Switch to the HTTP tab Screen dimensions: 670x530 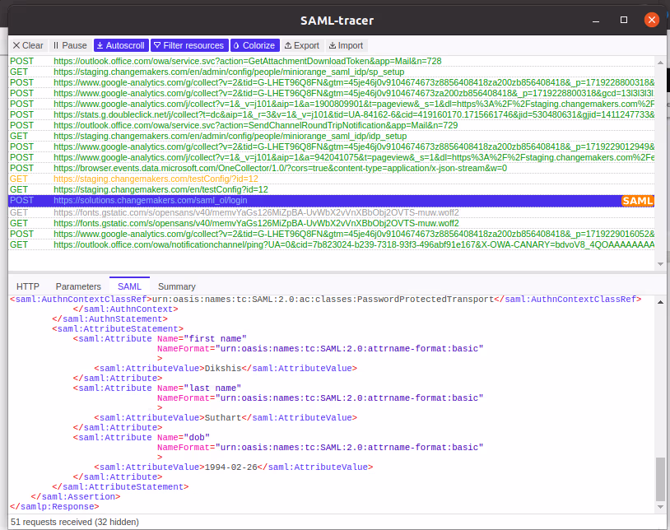(x=28, y=286)
